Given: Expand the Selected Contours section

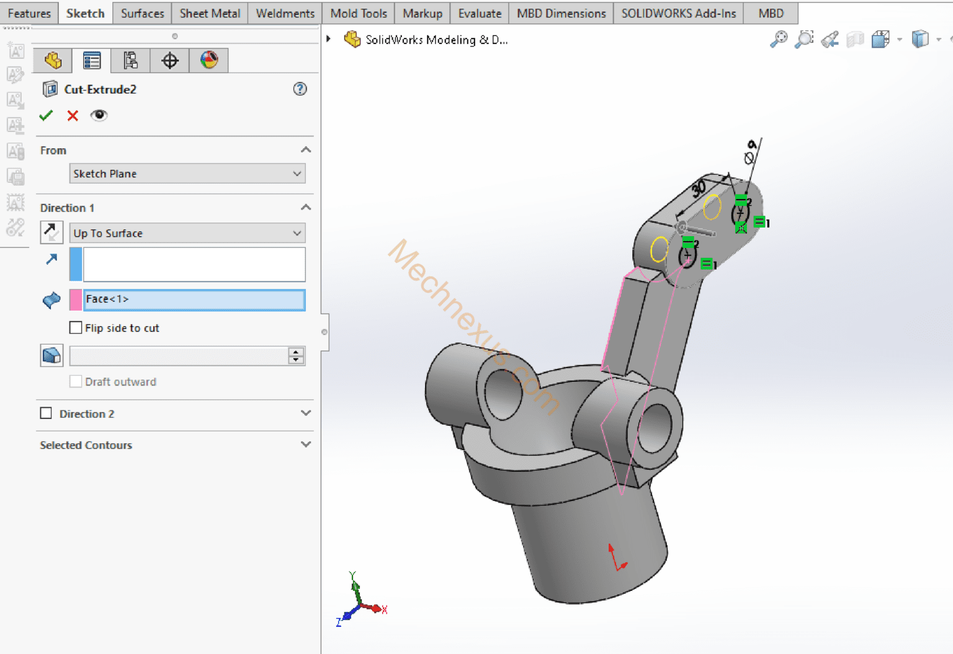Looking at the screenshot, I should (x=305, y=444).
